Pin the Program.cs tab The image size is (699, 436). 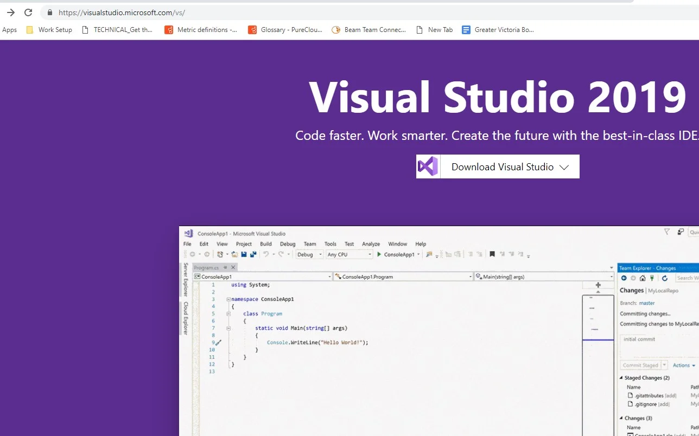(x=225, y=267)
